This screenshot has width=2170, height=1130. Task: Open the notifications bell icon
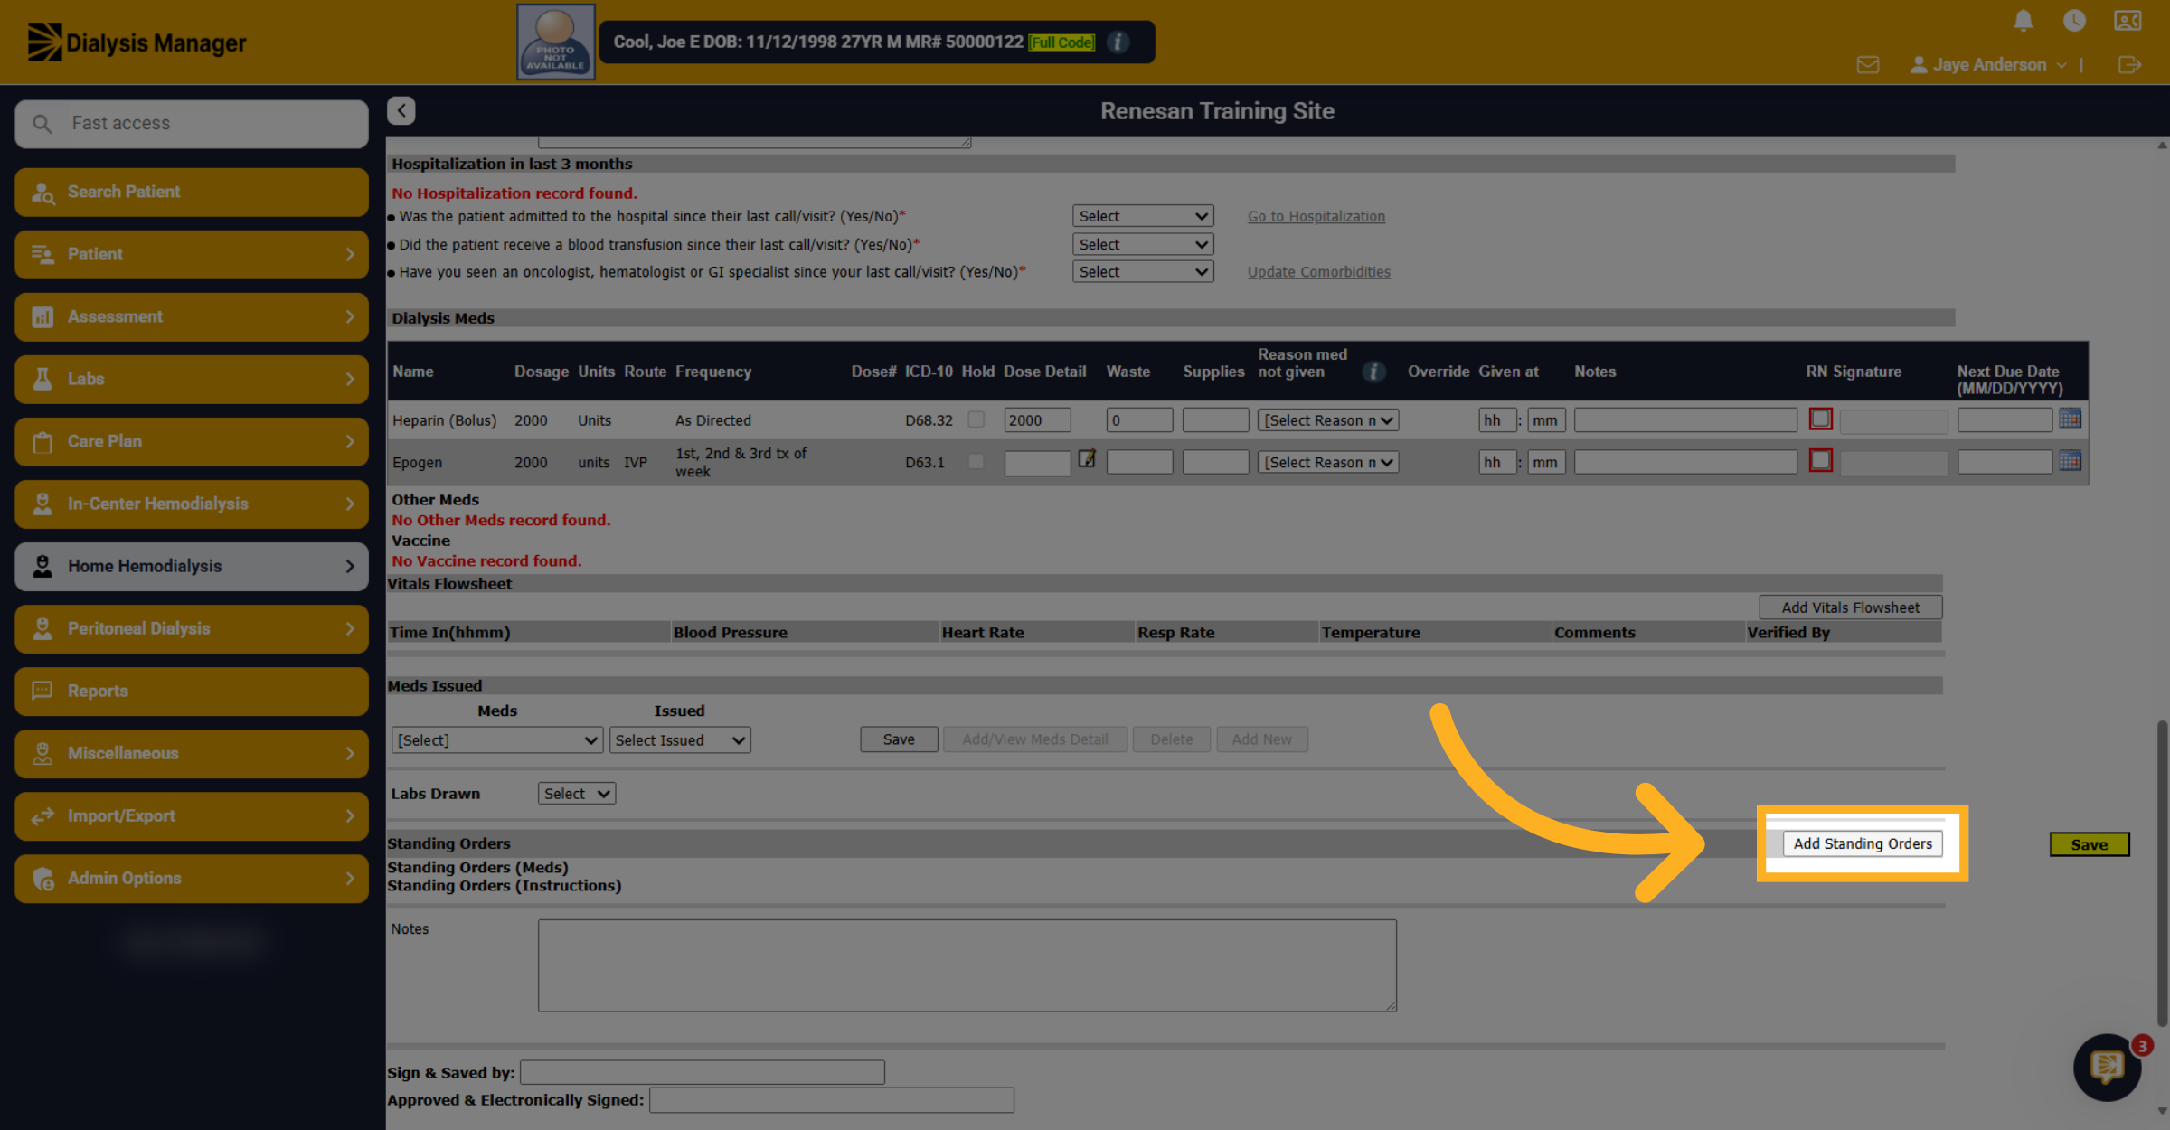click(2024, 21)
